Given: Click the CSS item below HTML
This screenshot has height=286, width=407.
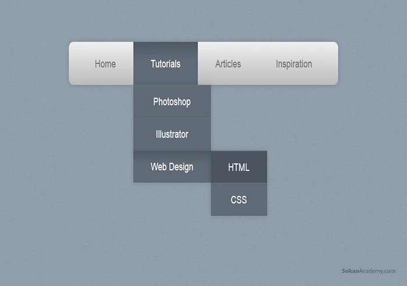Looking at the screenshot, I should 238,200.
